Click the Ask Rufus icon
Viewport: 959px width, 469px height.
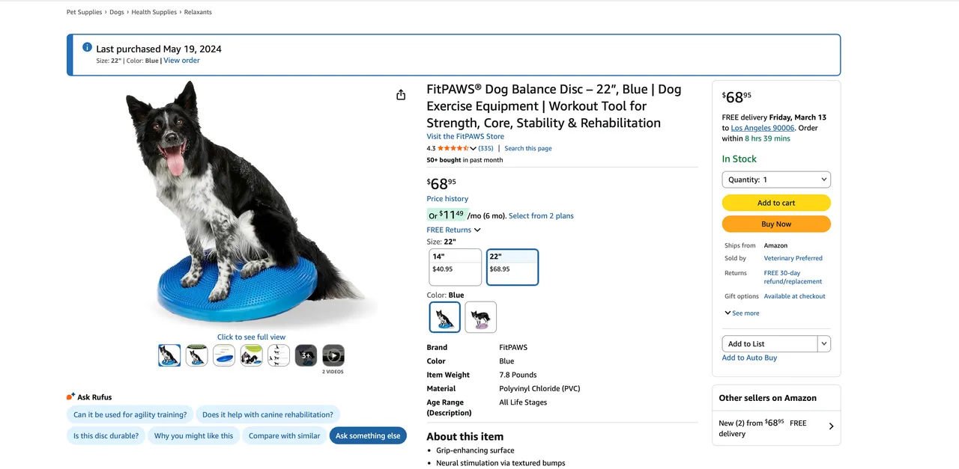pyautogui.click(x=70, y=396)
